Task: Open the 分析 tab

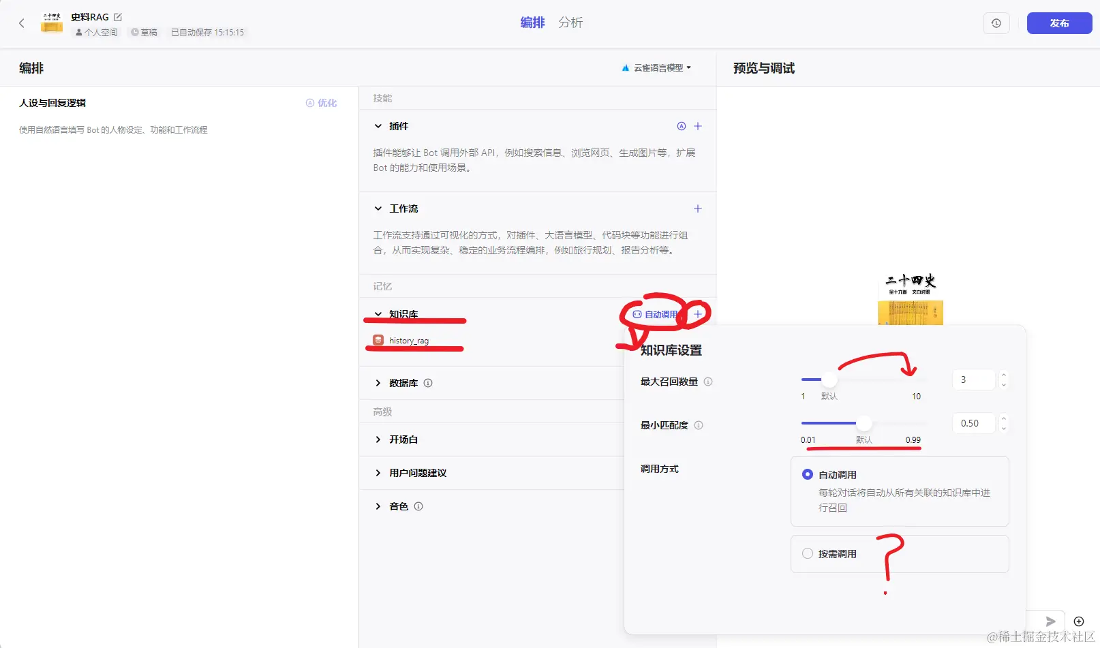Action: [x=570, y=22]
